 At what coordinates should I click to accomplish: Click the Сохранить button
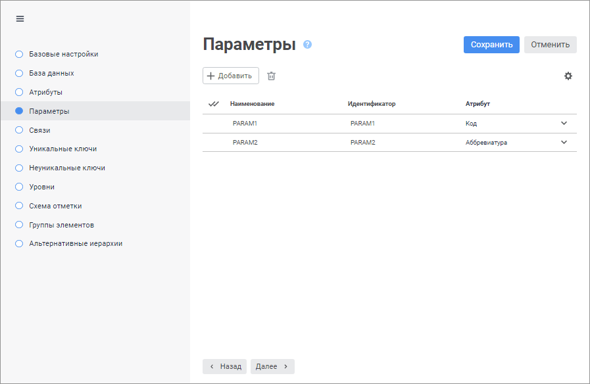tap(491, 45)
